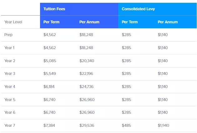
Task: Select the Year 5 row label
Action: pyautogui.click(x=10, y=100)
